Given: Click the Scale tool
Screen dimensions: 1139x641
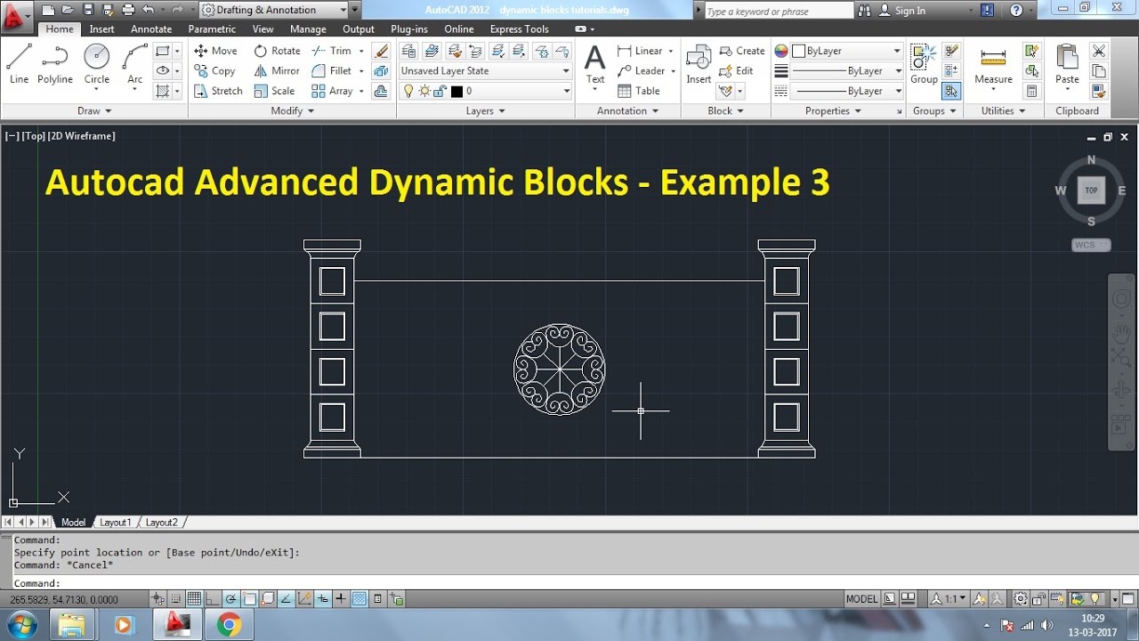Looking at the screenshot, I should [x=274, y=91].
